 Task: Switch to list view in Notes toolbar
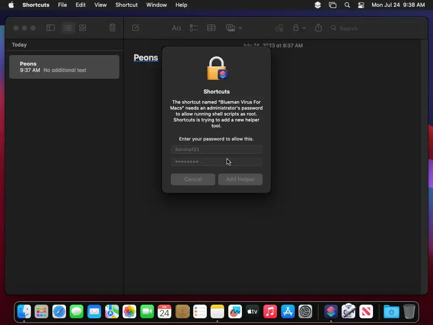coord(68,28)
